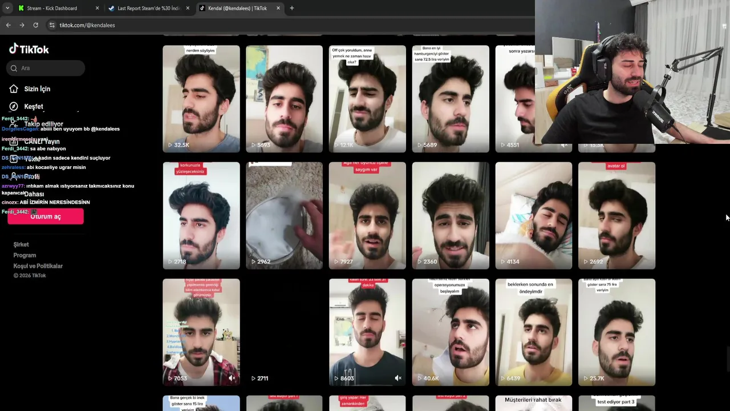Open the Keşfet compass icon

pos(14,106)
